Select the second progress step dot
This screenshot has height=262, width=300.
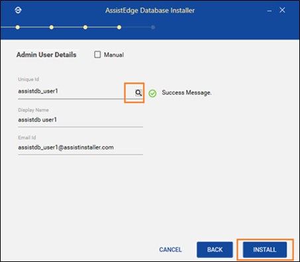52,27
